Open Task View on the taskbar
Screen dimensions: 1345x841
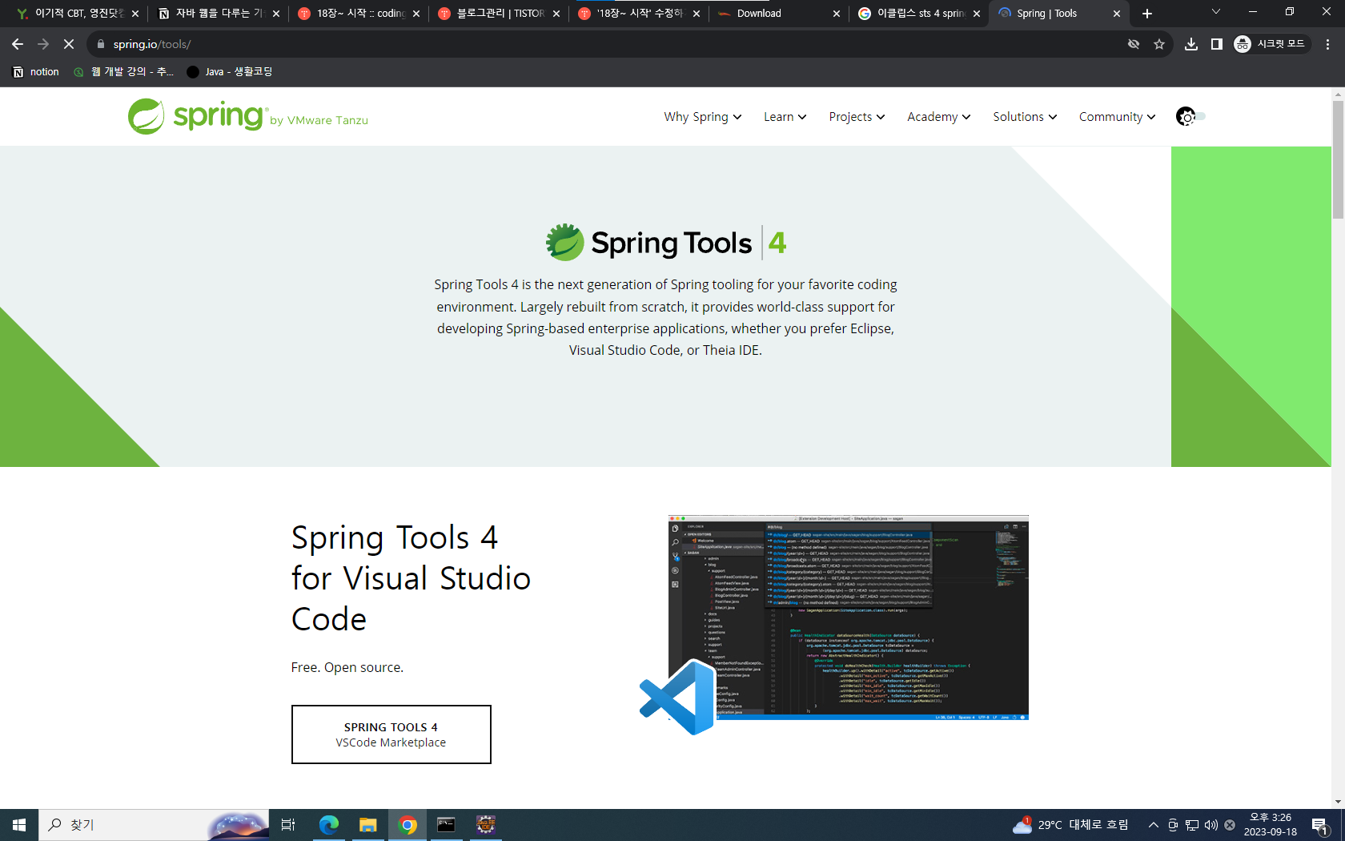pos(288,825)
